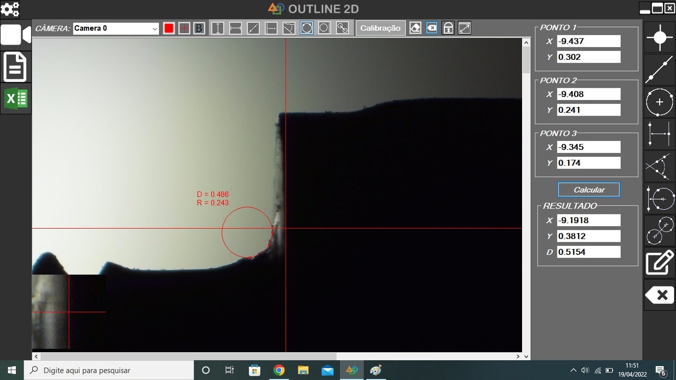Select the line-to-circle distance tool
Image resolution: width=676 pixels, height=380 pixels.
click(x=659, y=198)
